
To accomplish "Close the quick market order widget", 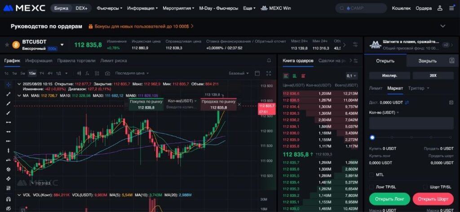I will click(239, 104).
